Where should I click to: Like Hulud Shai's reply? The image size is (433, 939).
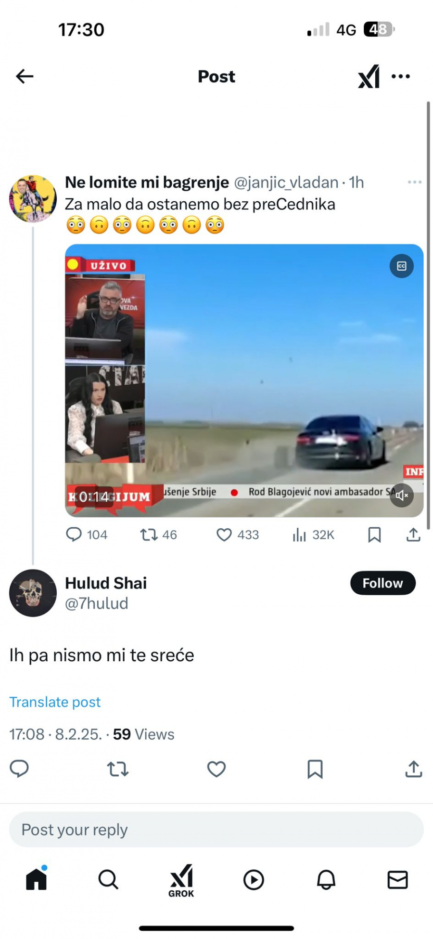pyautogui.click(x=216, y=769)
